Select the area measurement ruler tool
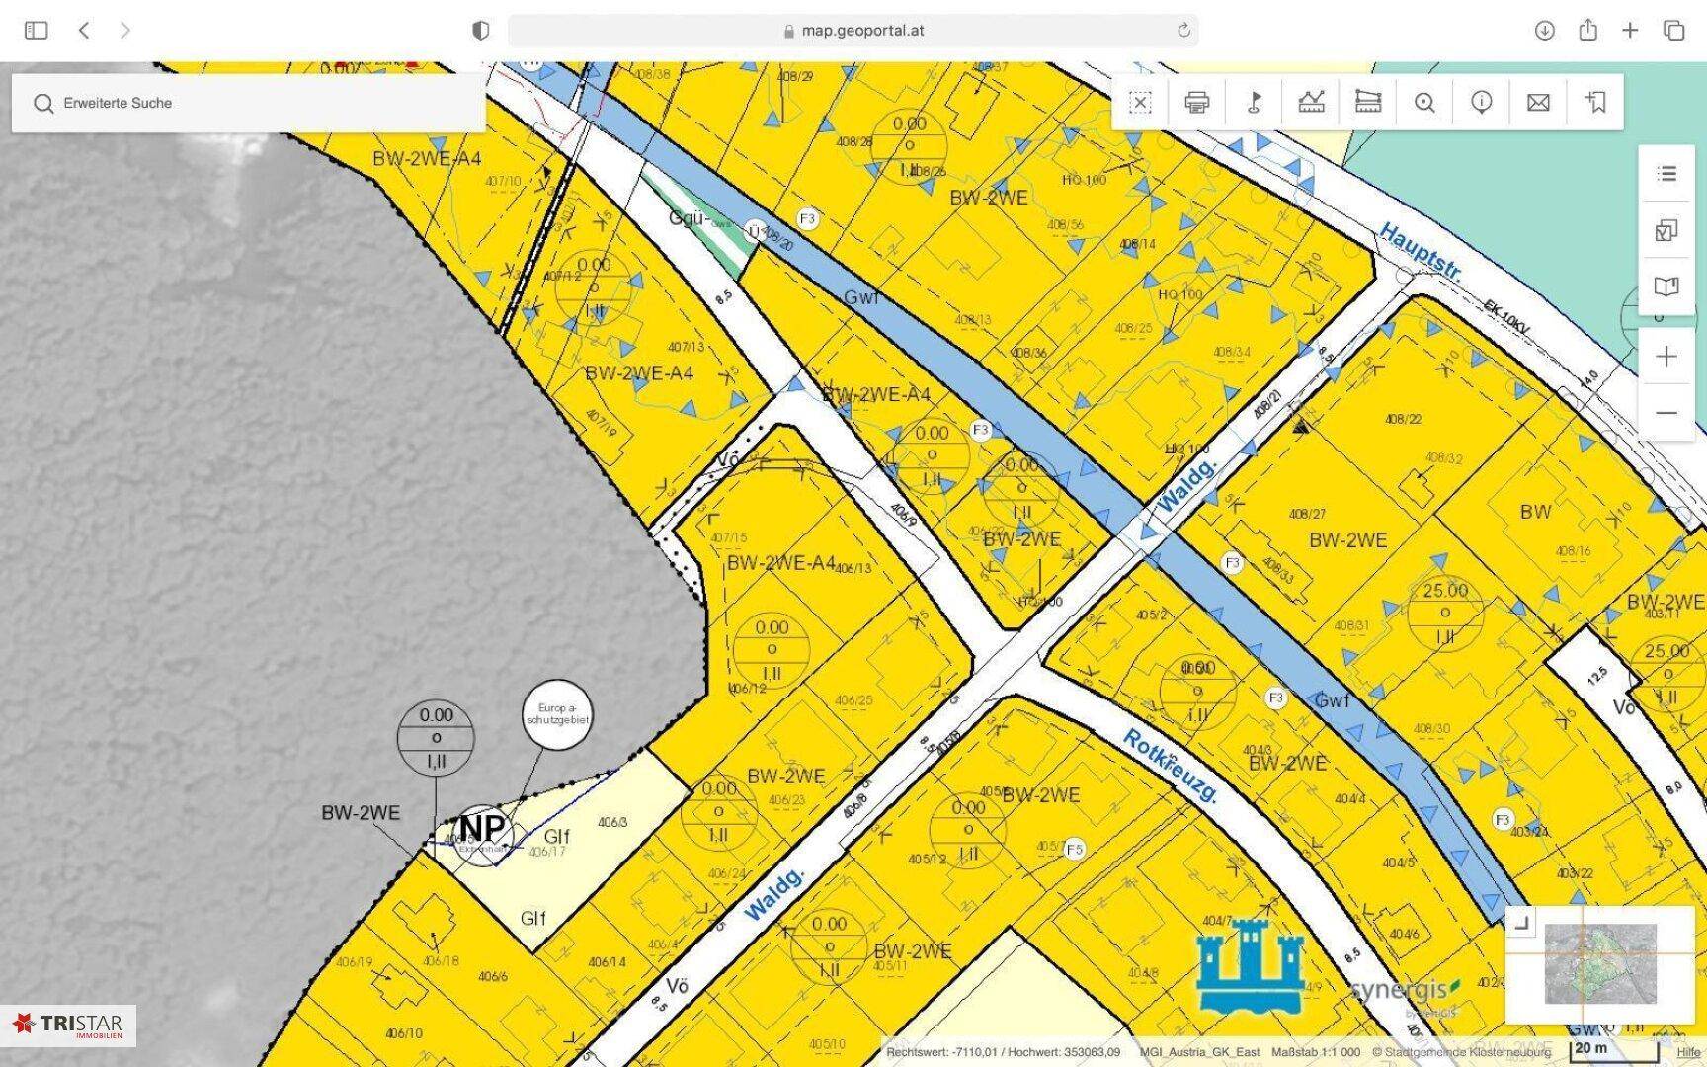The image size is (1707, 1067). pyautogui.click(x=1367, y=102)
